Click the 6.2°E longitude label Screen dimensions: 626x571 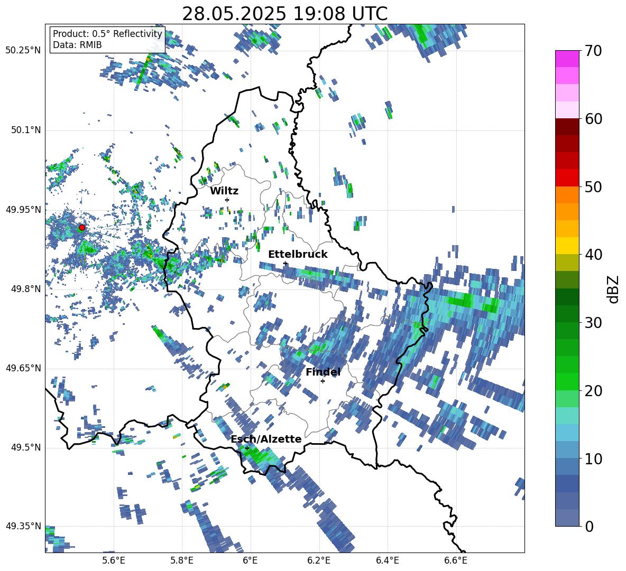pyautogui.click(x=319, y=560)
